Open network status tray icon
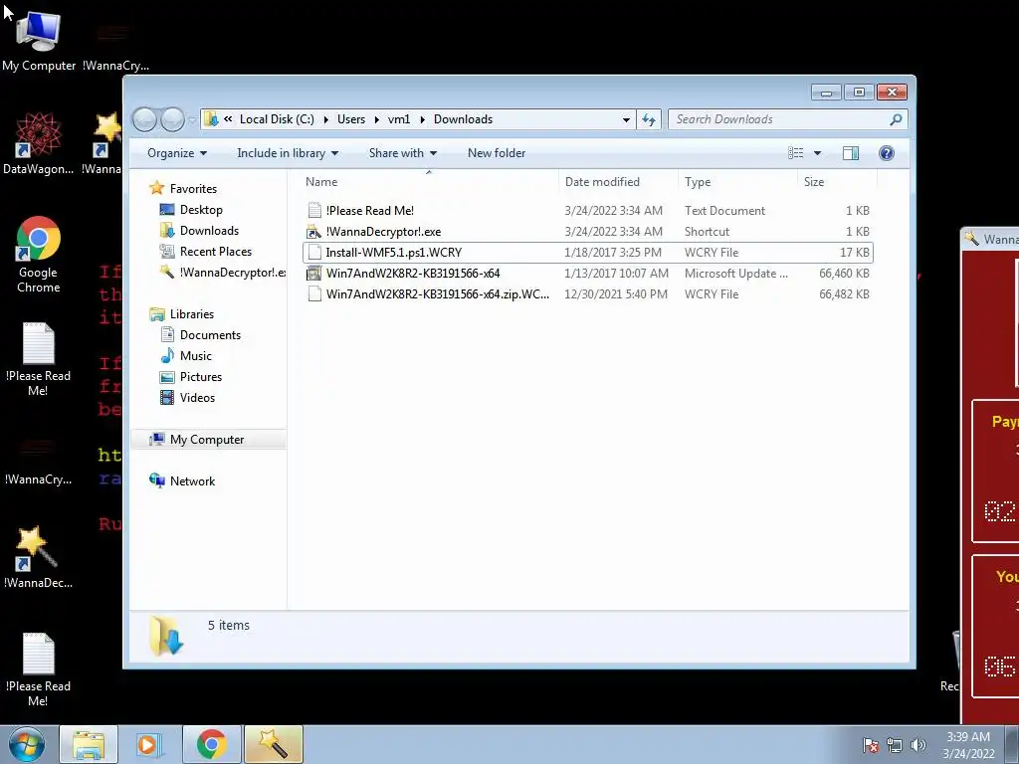 [895, 745]
